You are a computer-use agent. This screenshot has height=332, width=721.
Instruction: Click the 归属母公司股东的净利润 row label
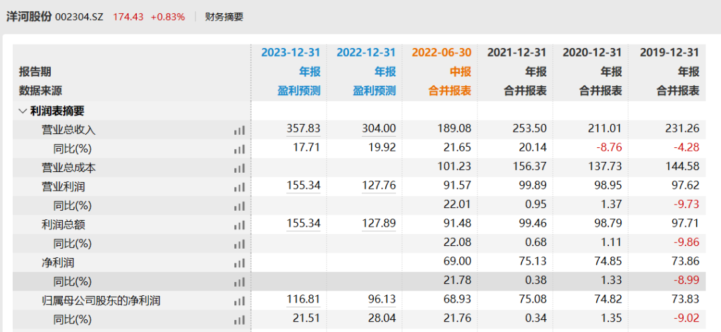point(101,301)
